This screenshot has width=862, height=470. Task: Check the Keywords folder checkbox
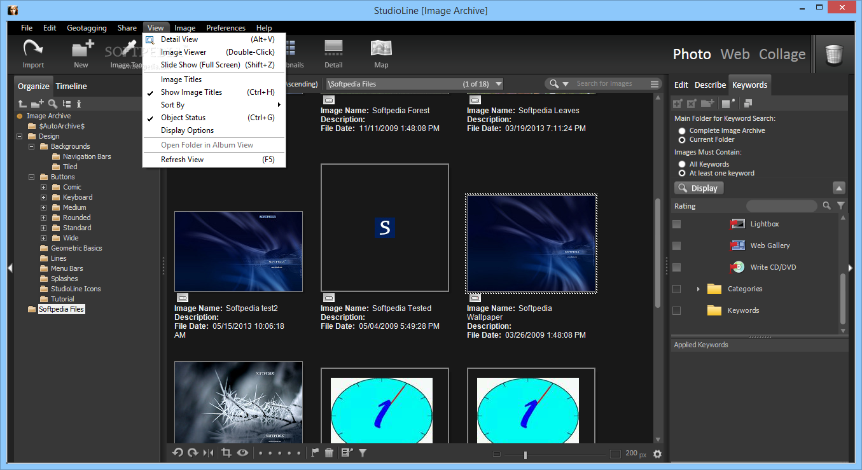677,310
